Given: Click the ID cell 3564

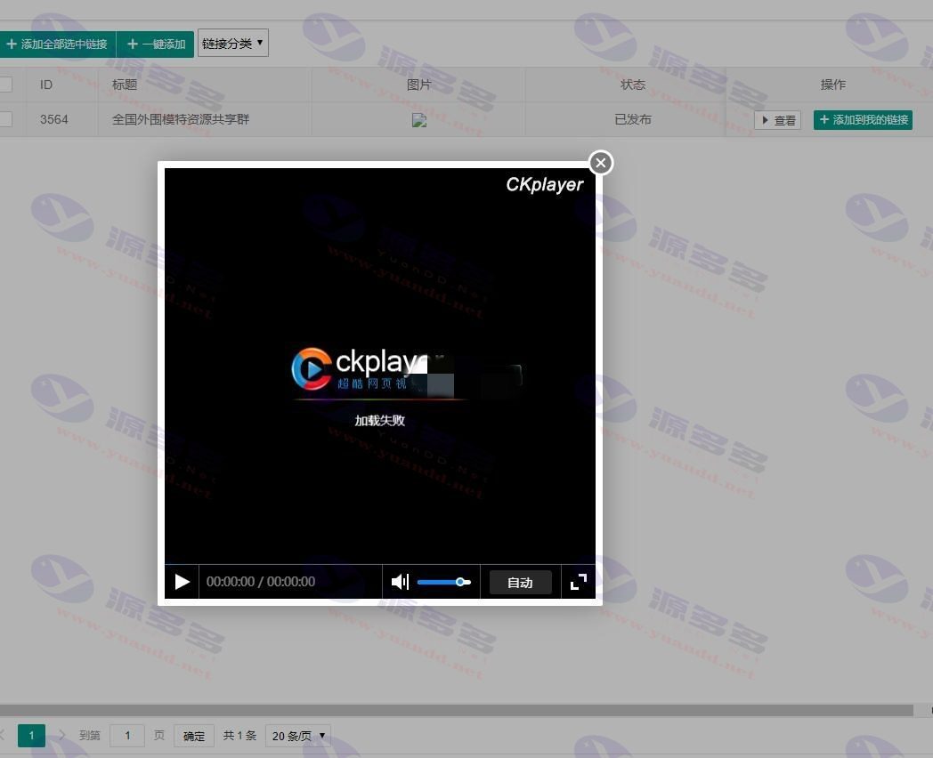Looking at the screenshot, I should (53, 119).
